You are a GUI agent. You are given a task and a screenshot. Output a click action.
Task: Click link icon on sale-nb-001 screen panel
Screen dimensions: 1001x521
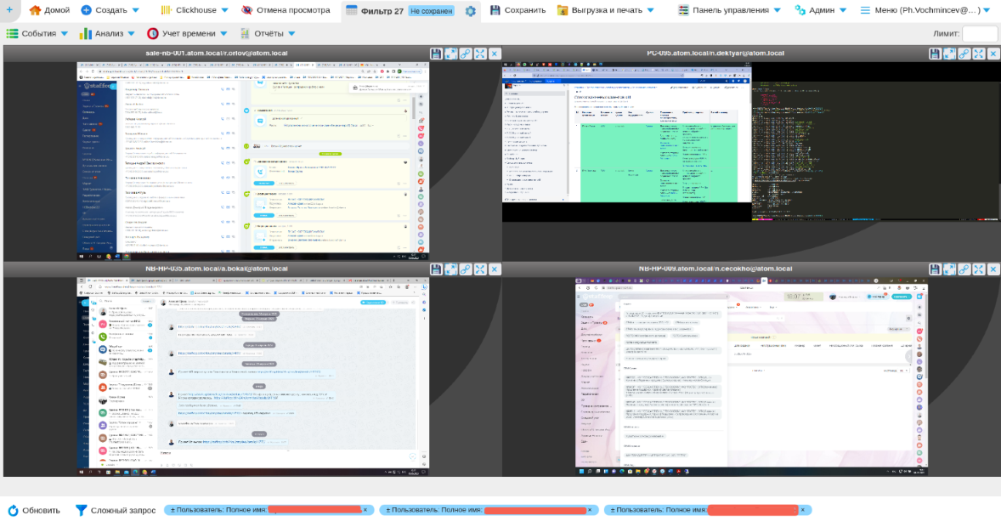pyautogui.click(x=465, y=54)
